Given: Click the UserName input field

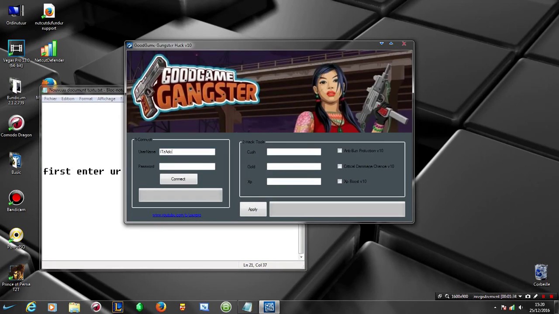Looking at the screenshot, I should pos(187,152).
